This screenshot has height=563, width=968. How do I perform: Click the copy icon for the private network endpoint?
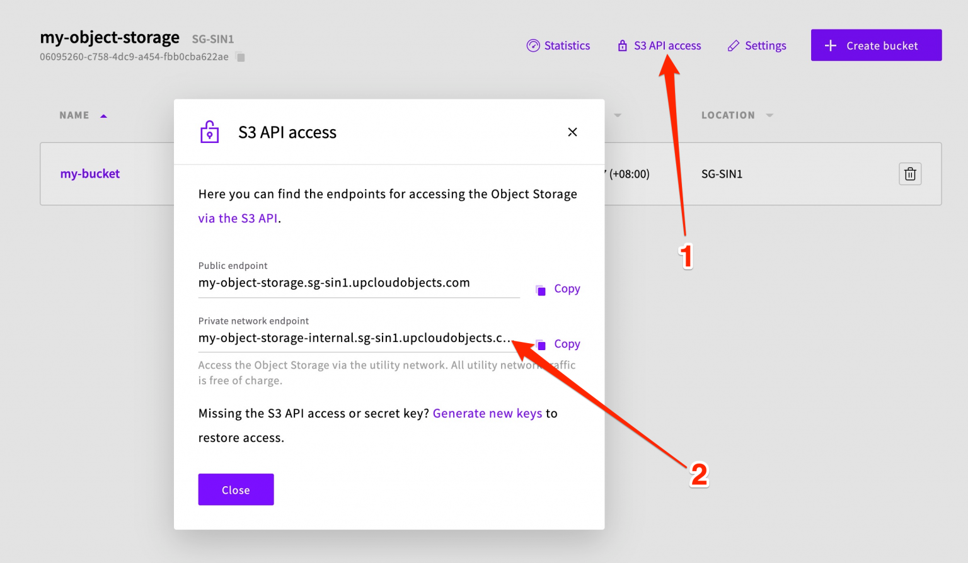(540, 344)
